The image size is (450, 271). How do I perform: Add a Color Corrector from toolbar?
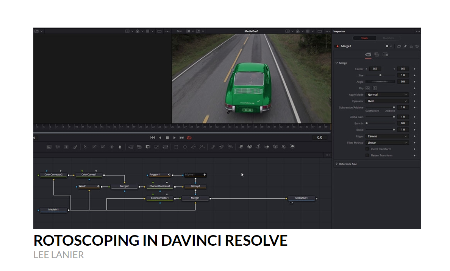click(85, 147)
